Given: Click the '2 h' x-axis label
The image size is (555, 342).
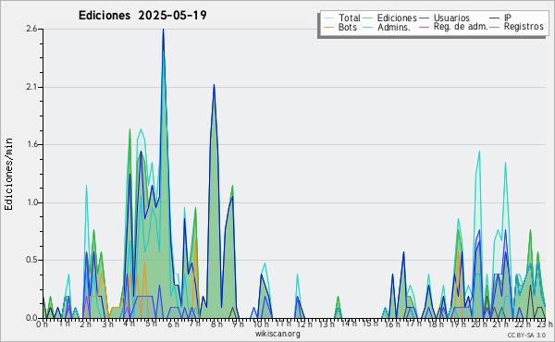Looking at the screenshot, I should click(x=86, y=324).
